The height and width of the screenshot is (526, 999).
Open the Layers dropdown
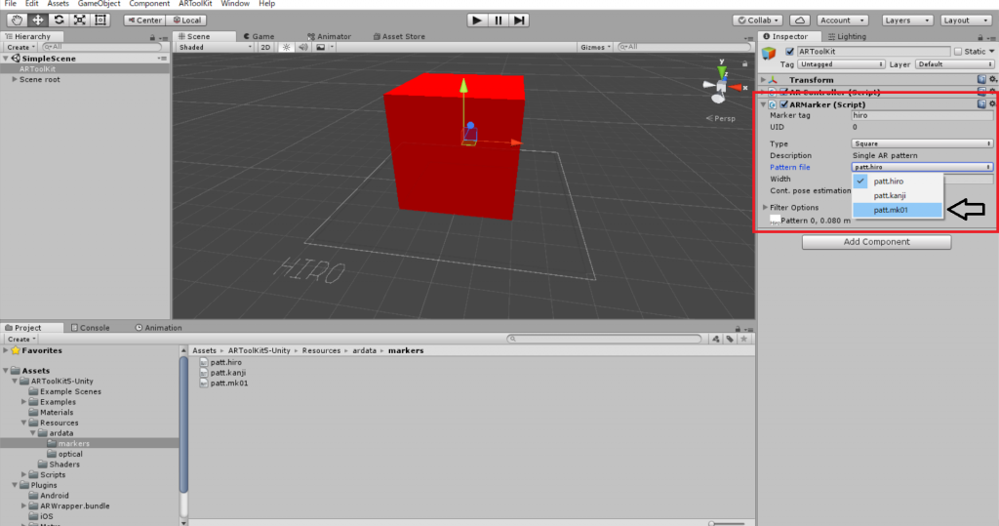[x=903, y=20]
